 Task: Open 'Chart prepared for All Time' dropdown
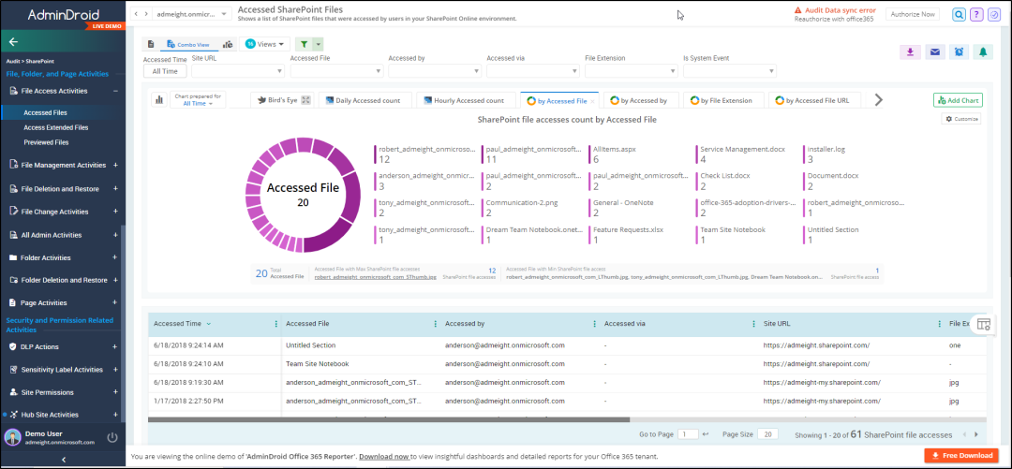[198, 100]
